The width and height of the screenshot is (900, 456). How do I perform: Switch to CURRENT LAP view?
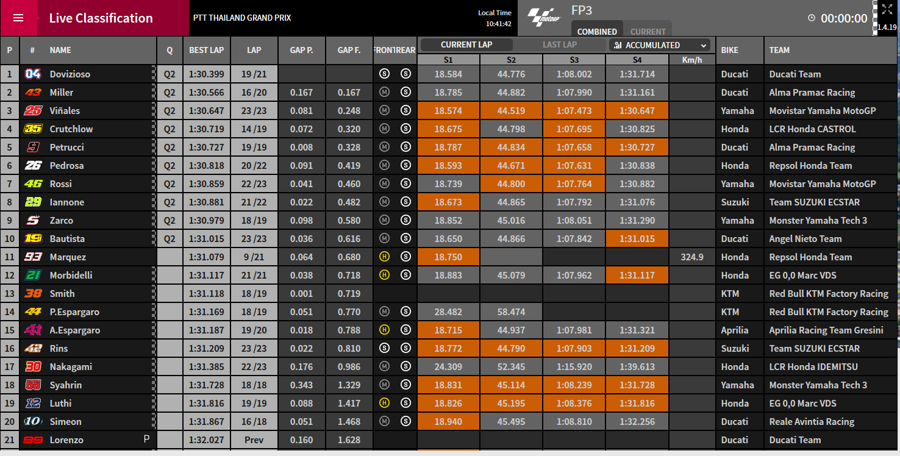tap(466, 45)
